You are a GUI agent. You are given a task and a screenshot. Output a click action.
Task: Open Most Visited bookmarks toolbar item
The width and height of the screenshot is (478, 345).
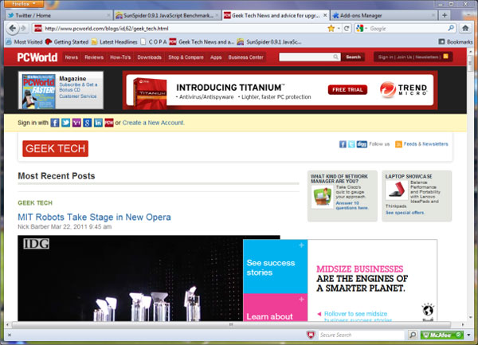(x=25, y=41)
